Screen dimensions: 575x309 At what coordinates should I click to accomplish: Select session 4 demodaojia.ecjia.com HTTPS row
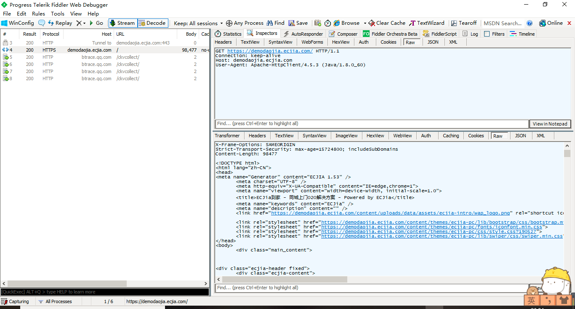(x=104, y=50)
